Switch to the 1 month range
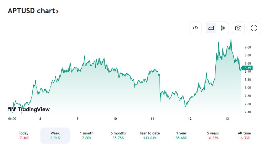Screen dimensions: 269x151 pos(87,136)
